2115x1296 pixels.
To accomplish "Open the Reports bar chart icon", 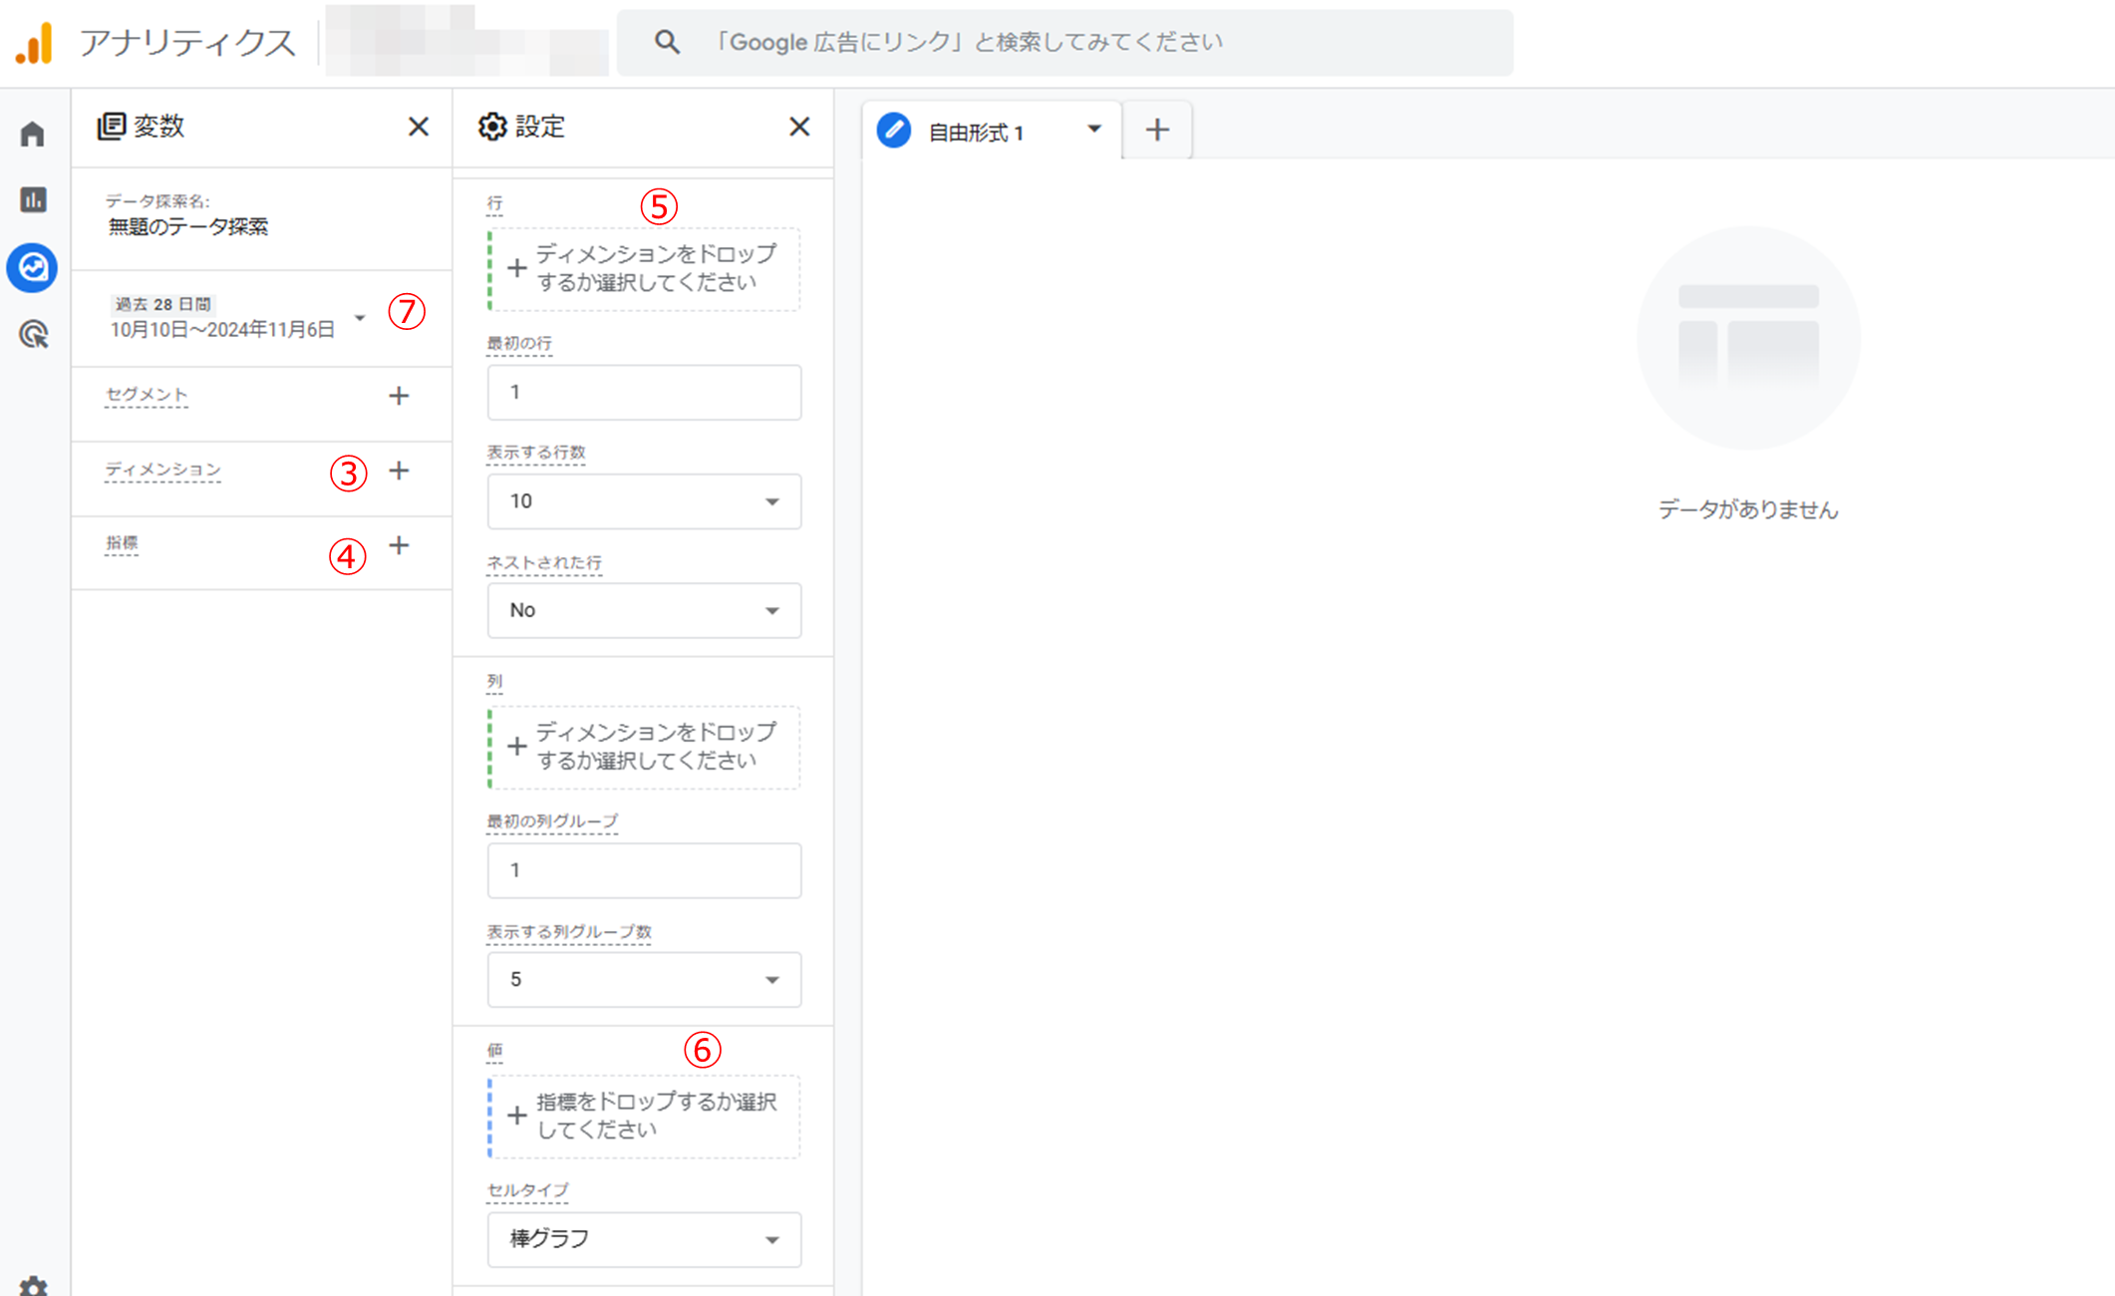I will click(33, 200).
